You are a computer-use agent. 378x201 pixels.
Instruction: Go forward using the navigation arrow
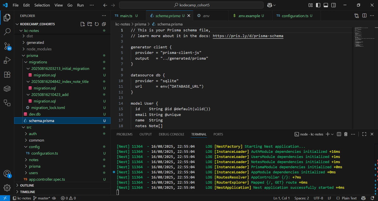coord(113,5)
